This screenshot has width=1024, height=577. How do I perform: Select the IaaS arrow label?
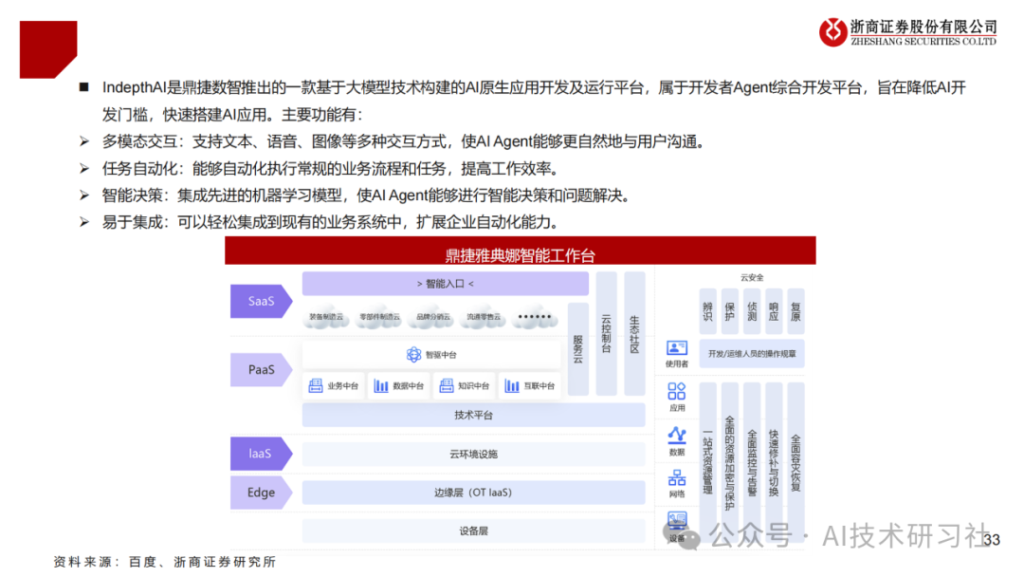pos(261,454)
